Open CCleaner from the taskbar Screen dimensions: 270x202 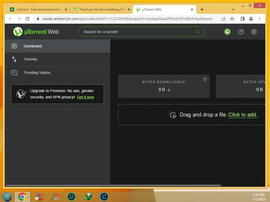coord(39,197)
